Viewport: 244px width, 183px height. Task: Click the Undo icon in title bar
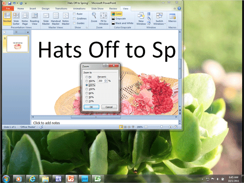pyautogui.click(x=14, y=3)
